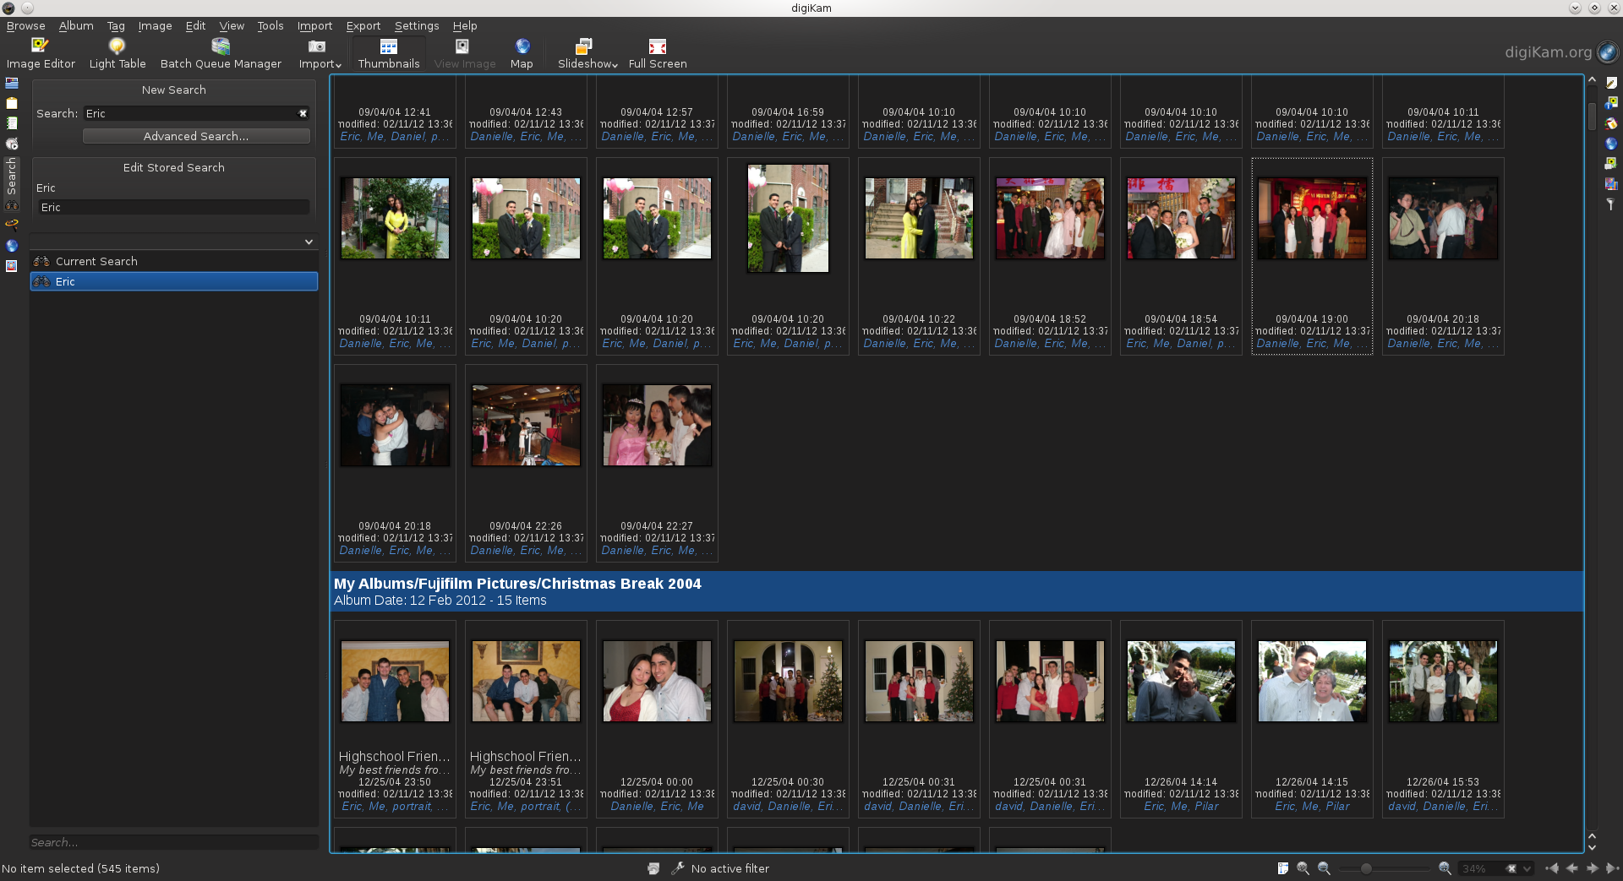This screenshot has height=881, width=1623.
Task: Select thumbnail dated 09/04/04 18:52
Action: click(1050, 256)
